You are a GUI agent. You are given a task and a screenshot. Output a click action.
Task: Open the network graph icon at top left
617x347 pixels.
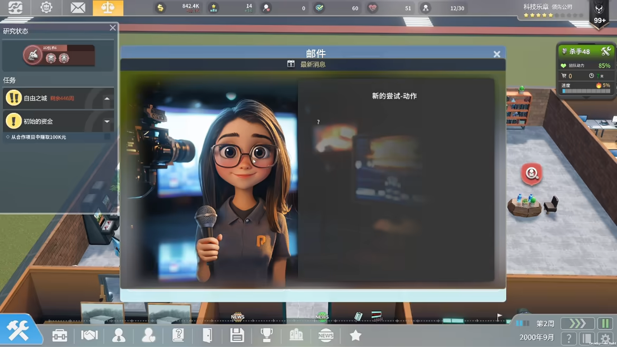15,7
